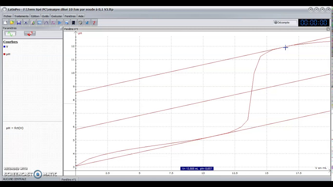Viewport: 333px width, 187px height.
Task: Click the abscissa tick label 7,5
Action: coord(171,173)
